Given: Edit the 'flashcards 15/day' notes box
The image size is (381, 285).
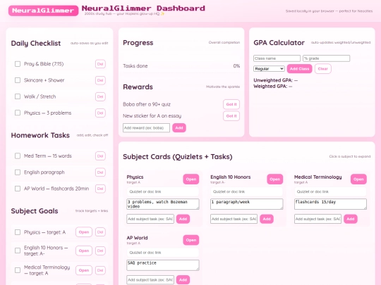Looking at the screenshot, I should [x=330, y=204].
